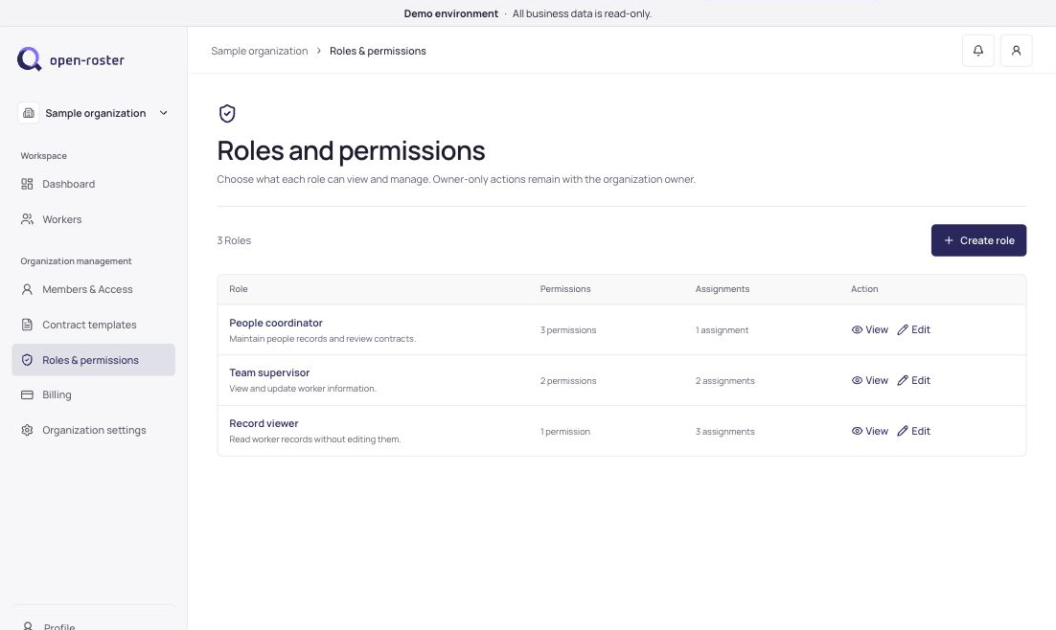Click 'Maintain people records and review contracts.' description

pos(323,339)
